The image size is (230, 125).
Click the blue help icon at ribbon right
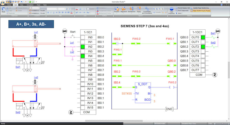click(222, 5)
